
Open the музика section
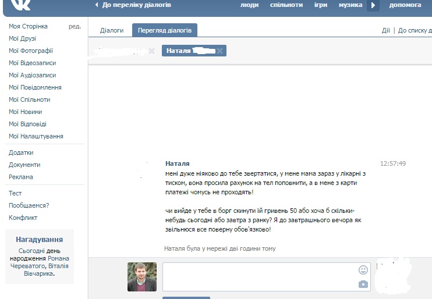pos(350,5)
